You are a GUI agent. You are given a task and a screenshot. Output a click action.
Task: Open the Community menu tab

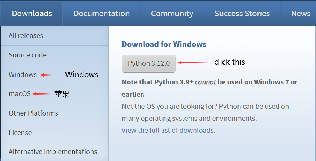pos(172,13)
